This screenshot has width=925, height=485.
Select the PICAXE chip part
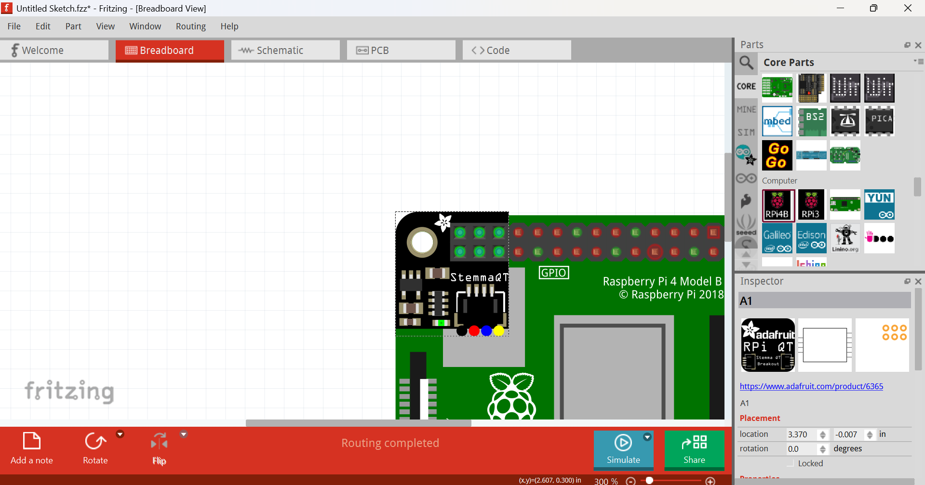[x=879, y=121]
